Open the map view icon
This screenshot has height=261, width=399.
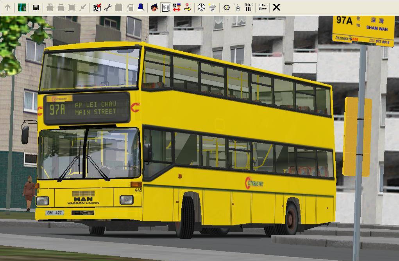pos(22,7)
